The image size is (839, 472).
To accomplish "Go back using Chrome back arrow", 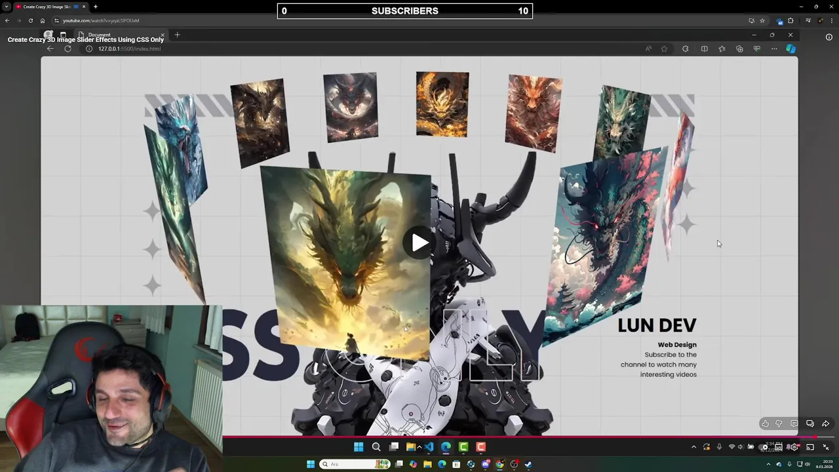I will coord(7,20).
